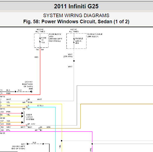
Task: Select the "SYSTEM WIRING DIAGRAMS" heading
Action: (76, 15)
